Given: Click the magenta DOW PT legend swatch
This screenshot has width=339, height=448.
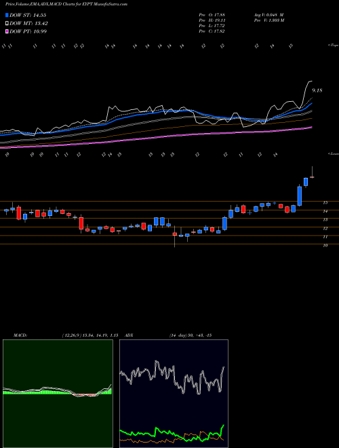Looking at the screenshot, I should [x=7, y=31].
